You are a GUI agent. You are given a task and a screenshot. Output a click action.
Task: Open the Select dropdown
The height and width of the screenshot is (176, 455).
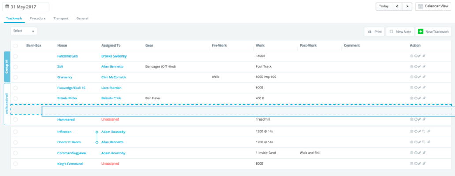[24, 31]
